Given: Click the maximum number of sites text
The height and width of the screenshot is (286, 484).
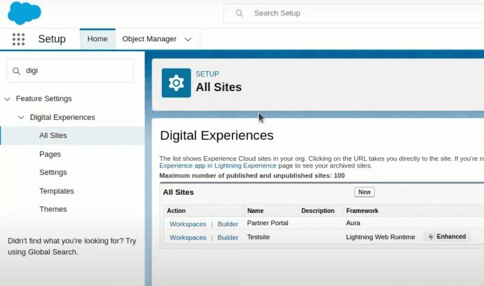Looking at the screenshot, I should [252, 176].
